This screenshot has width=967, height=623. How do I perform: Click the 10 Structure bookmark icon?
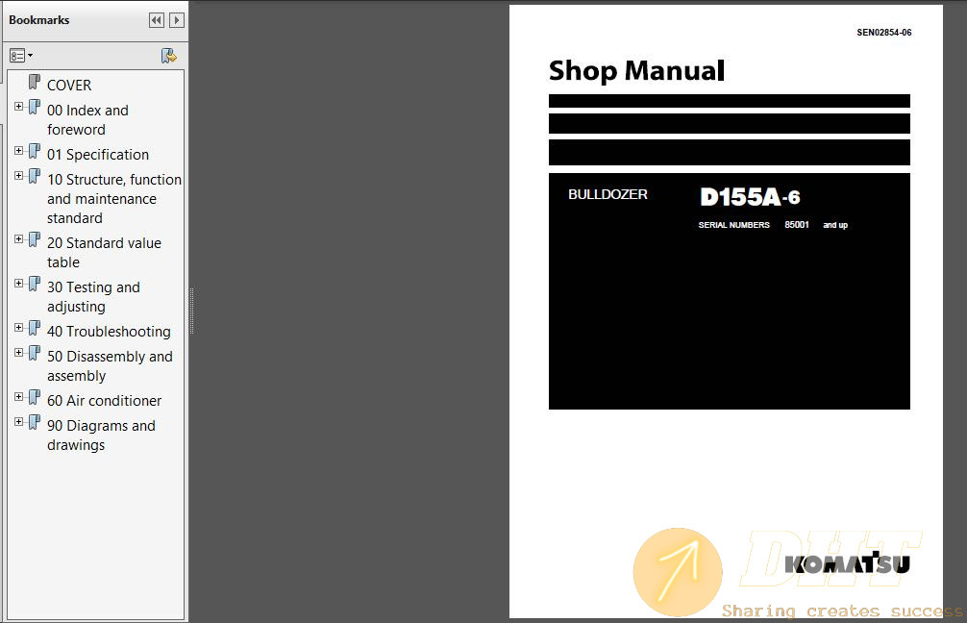tap(35, 176)
